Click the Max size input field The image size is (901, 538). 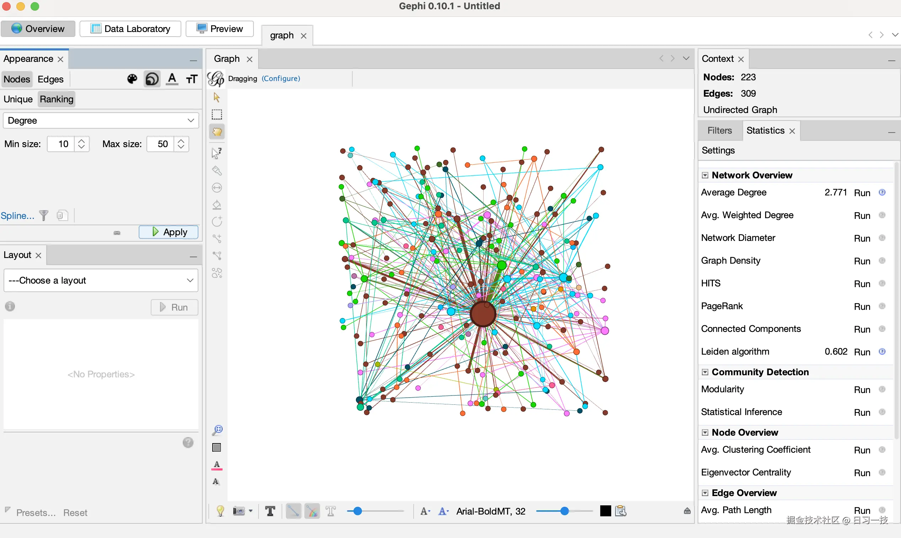pos(160,144)
